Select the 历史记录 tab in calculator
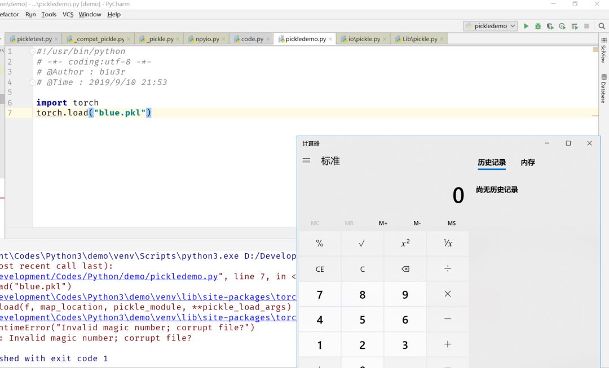Screen dimensions: 609x368 click(492, 163)
